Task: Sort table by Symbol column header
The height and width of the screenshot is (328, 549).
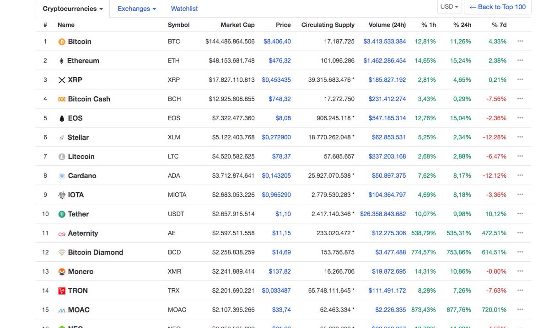Action: [x=179, y=25]
